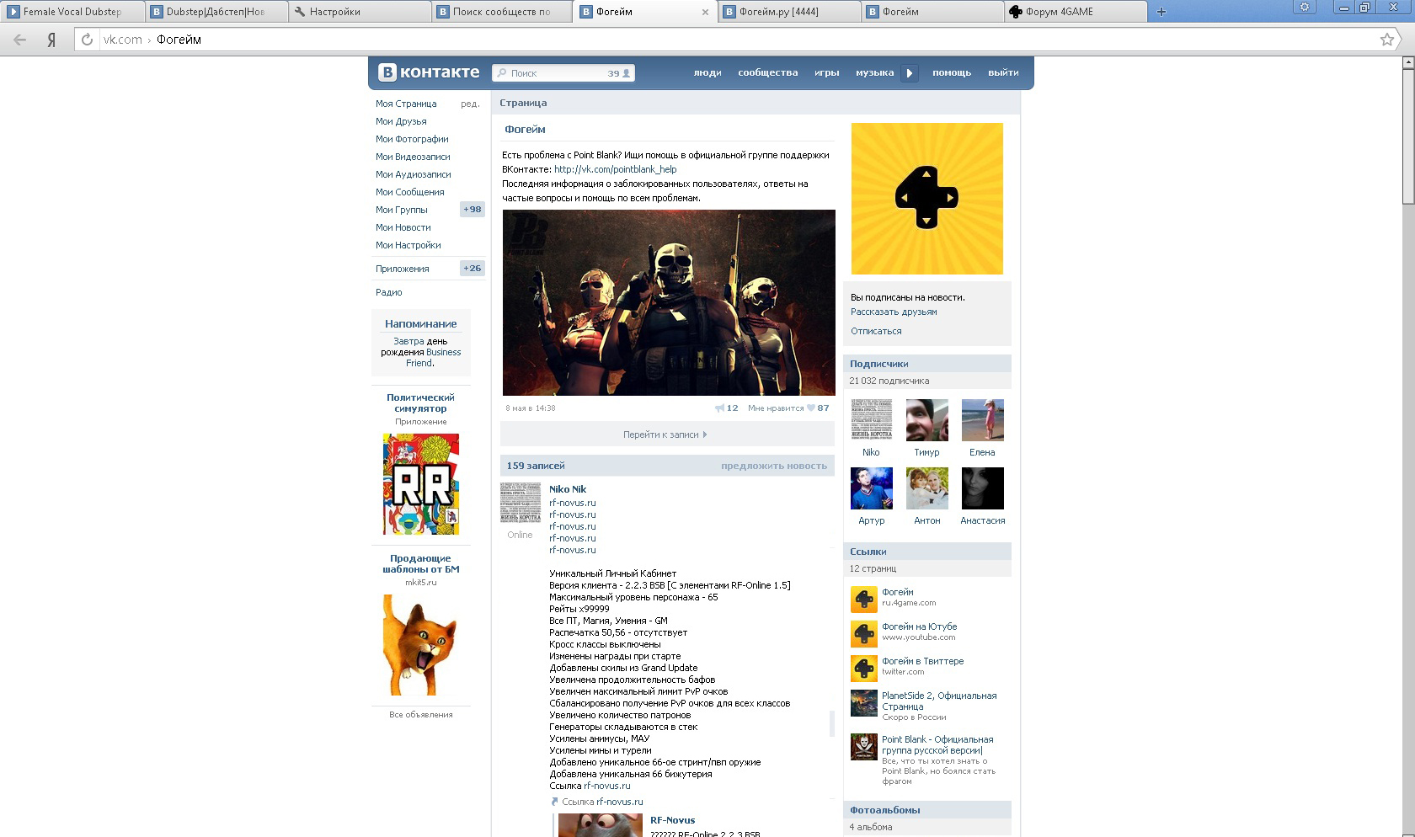Switch to Форум 4GAME tab

tap(1074, 12)
